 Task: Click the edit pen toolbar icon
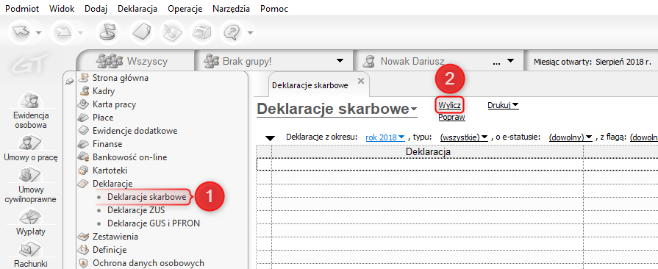(x=173, y=32)
